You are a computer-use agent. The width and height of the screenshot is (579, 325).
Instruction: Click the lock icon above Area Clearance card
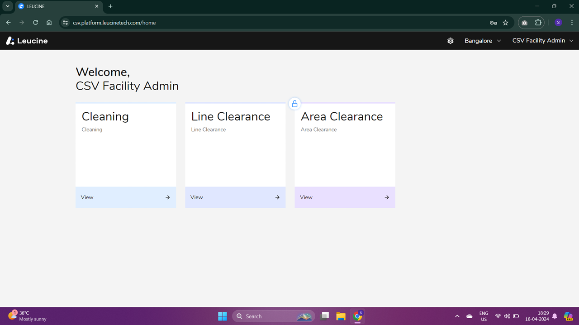294,104
